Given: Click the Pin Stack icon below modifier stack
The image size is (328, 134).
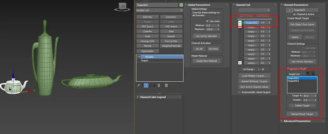Looking at the screenshot, I should pyautogui.click(x=138, y=85).
